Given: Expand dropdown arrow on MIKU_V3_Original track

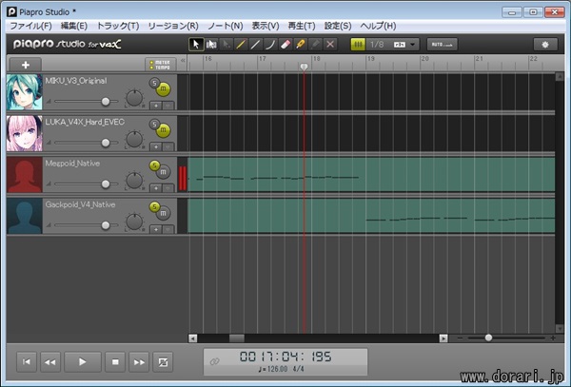Looking at the screenshot, I should [x=167, y=106].
